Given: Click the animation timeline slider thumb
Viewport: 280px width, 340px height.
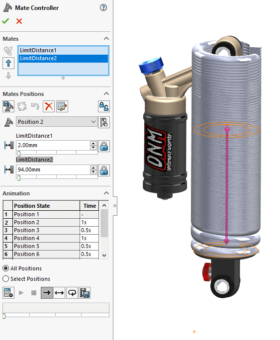Looking at the screenshot, I should point(4,316).
